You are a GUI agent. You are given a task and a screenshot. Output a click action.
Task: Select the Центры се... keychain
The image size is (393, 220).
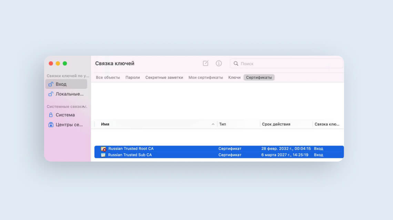point(66,124)
